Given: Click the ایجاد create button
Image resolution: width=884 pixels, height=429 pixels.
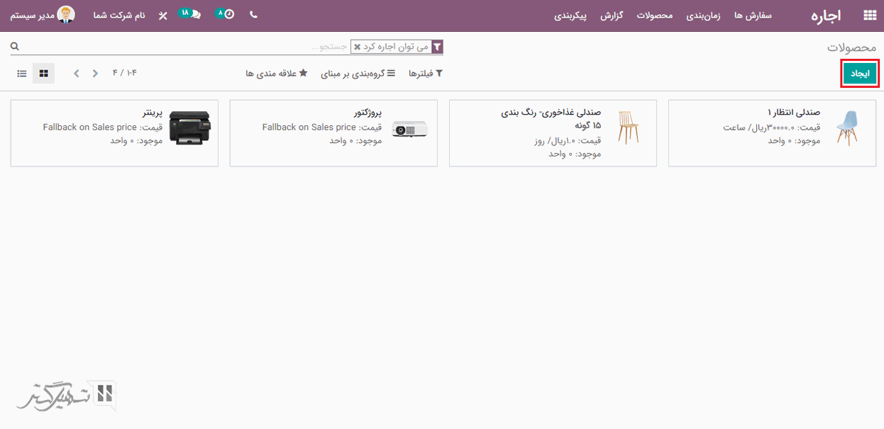Looking at the screenshot, I should 860,74.
